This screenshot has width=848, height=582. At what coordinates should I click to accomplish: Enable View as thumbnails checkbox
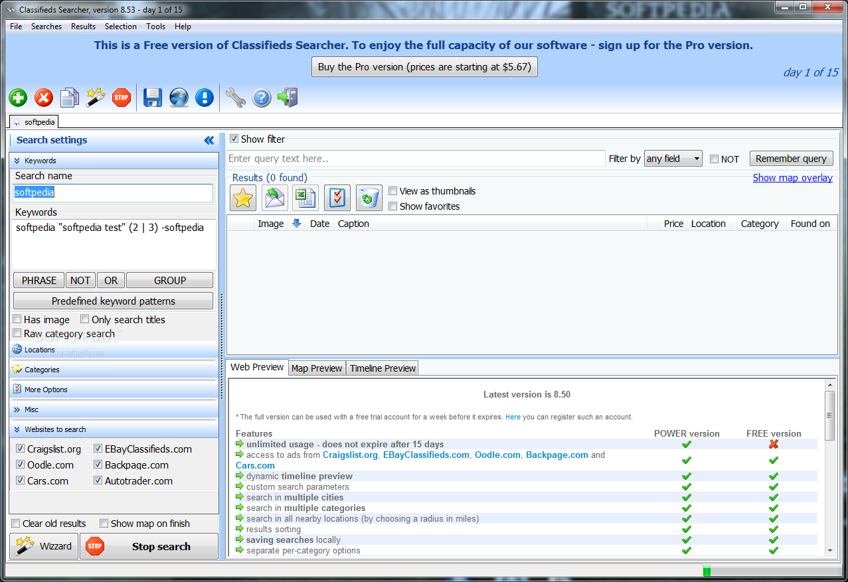(393, 191)
